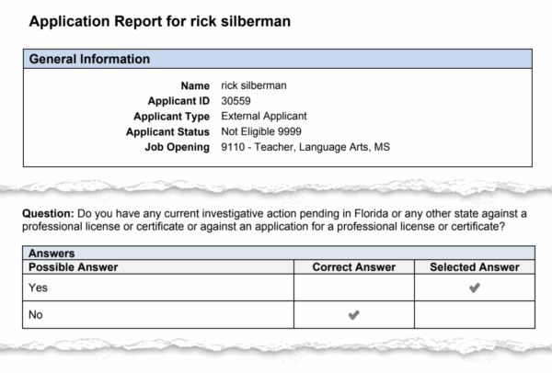Click the empty Correct Answer cell for Yes
This screenshot has height=373, width=552.
click(354, 288)
